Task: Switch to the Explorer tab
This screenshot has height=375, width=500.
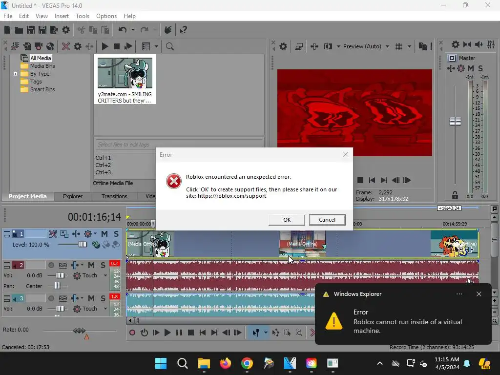Action: [x=73, y=196]
